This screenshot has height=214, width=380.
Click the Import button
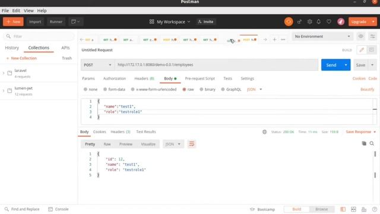(x=35, y=21)
